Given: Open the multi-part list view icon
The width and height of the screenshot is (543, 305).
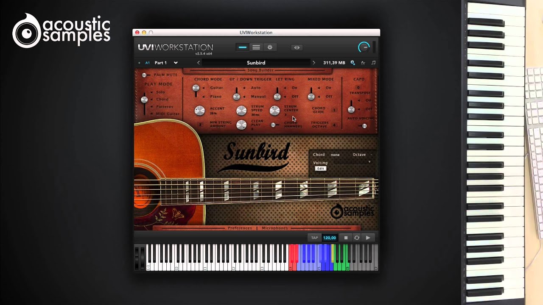Looking at the screenshot, I should [256, 47].
